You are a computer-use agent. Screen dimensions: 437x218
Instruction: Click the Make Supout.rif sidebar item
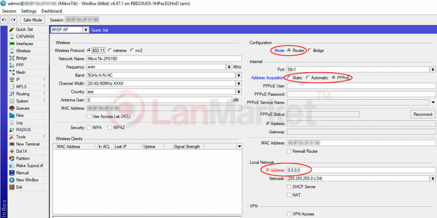29,166
